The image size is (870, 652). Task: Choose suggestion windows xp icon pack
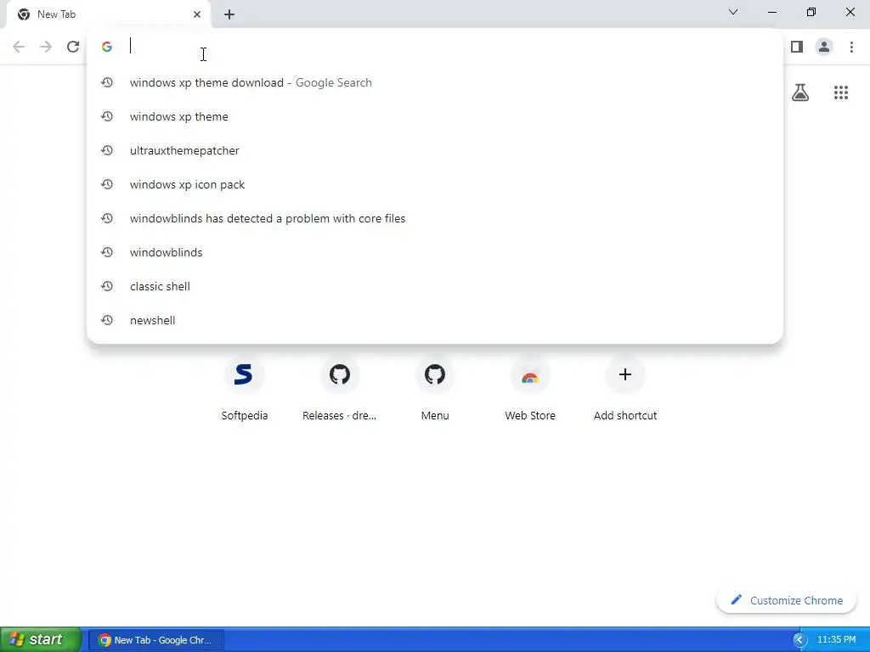click(435, 184)
